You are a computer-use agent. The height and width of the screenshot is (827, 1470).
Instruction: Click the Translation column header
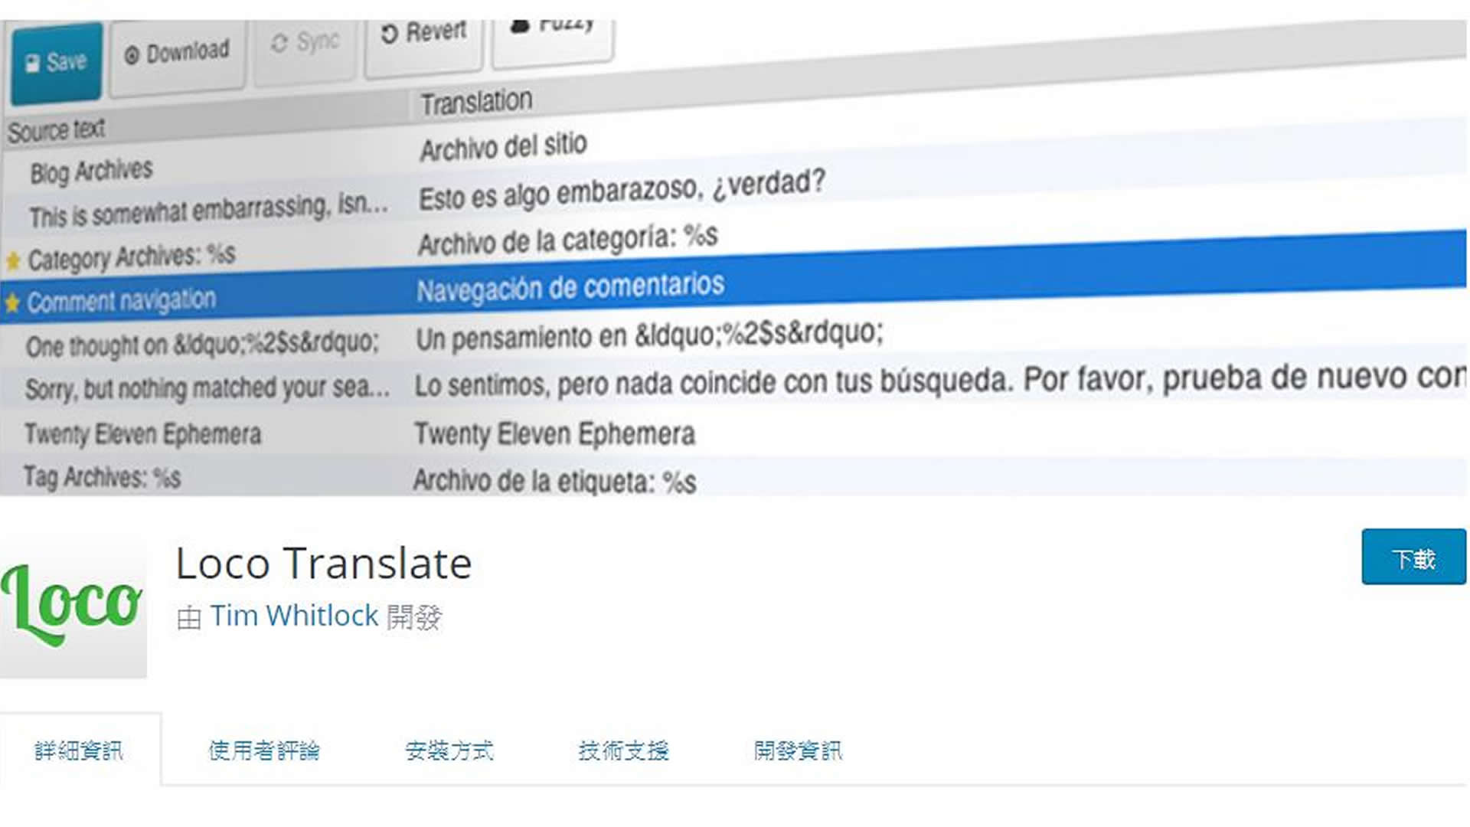(476, 102)
